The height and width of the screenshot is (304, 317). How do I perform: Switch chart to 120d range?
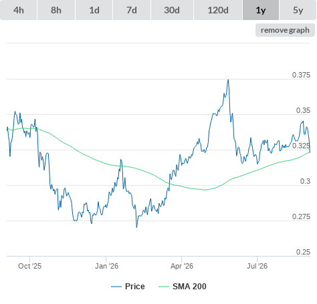click(x=218, y=10)
